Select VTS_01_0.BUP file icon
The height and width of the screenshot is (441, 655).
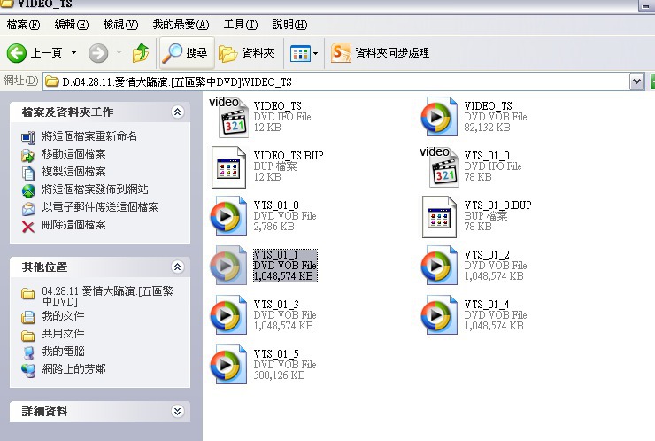pos(439,217)
